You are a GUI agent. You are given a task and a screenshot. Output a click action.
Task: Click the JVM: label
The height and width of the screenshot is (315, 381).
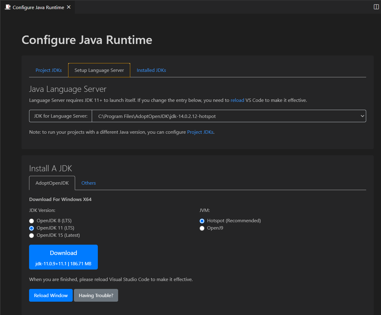204,210
